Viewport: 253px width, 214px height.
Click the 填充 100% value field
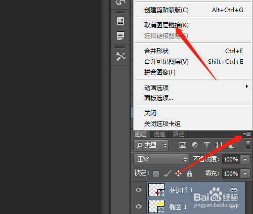231,174
